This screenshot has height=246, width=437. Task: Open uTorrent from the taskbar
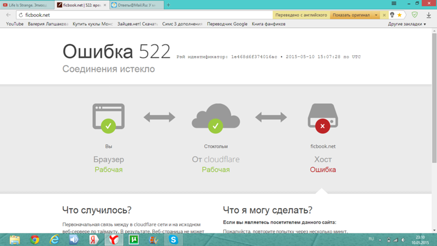[134, 240]
